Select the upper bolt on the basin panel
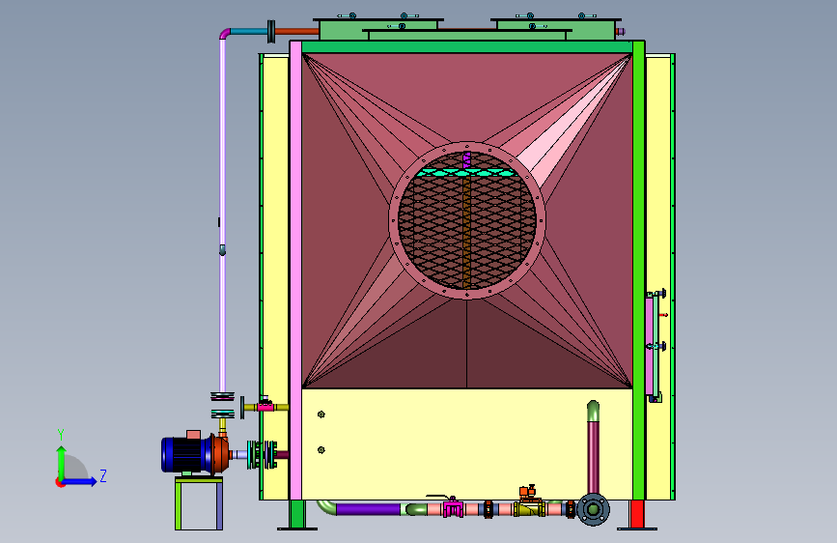 pyautogui.click(x=321, y=414)
